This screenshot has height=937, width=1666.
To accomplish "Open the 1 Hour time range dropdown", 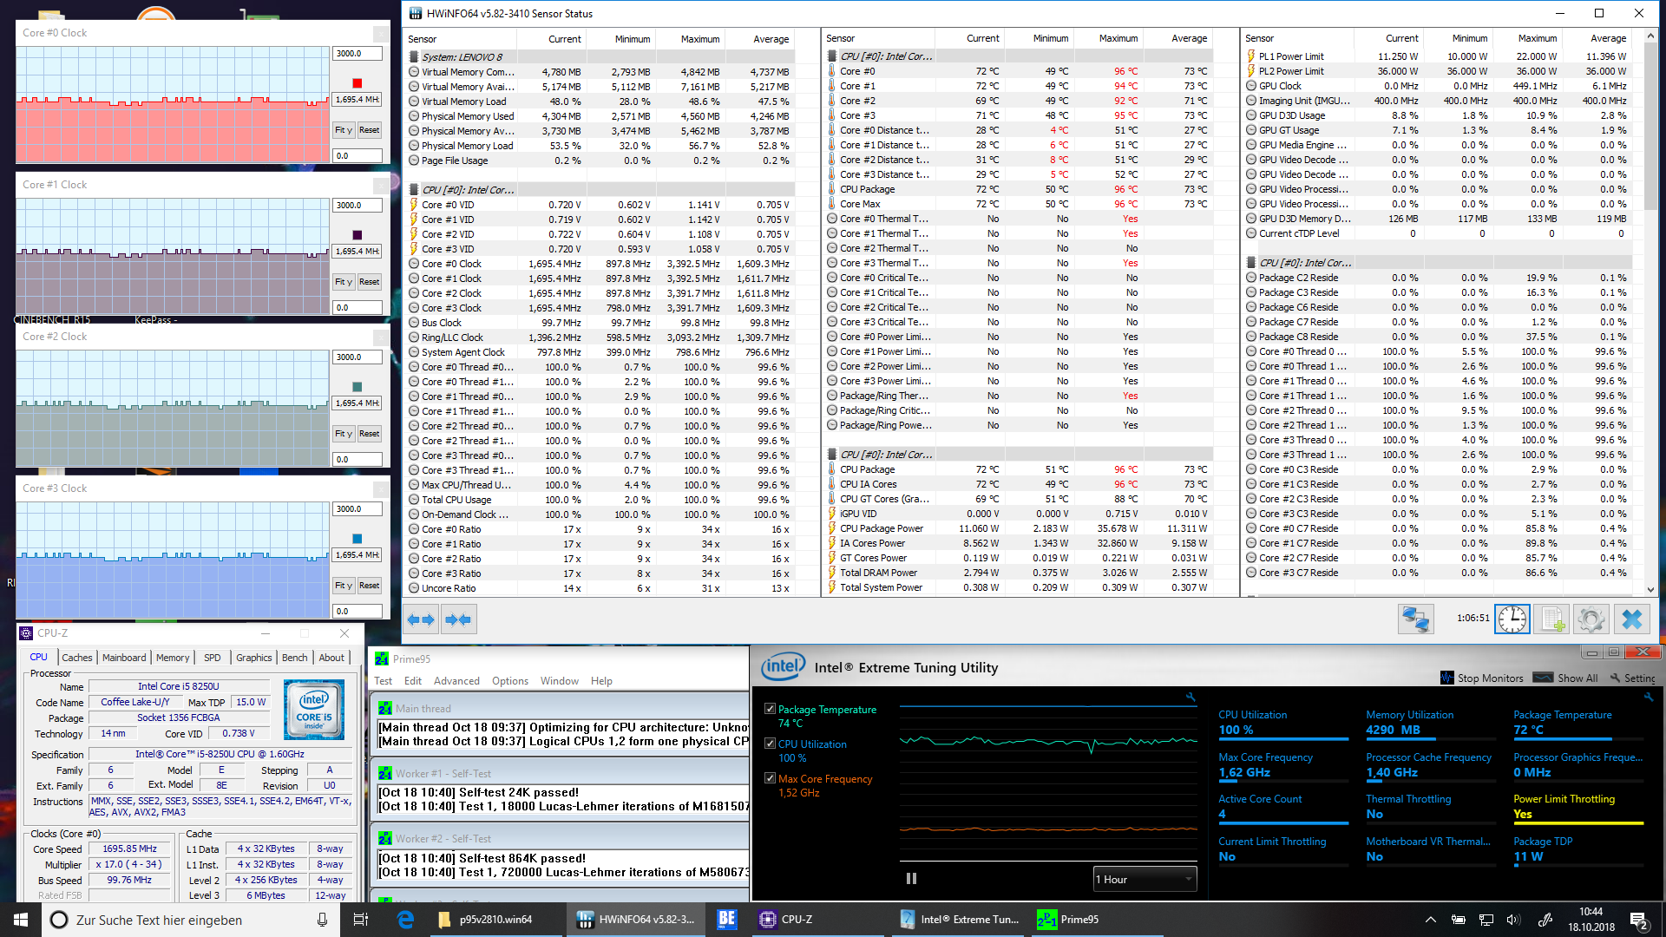I will pyautogui.click(x=1145, y=879).
